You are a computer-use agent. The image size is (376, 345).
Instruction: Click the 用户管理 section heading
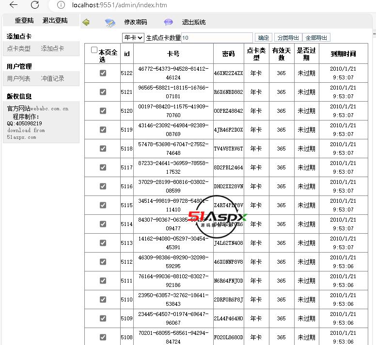coord(19,66)
